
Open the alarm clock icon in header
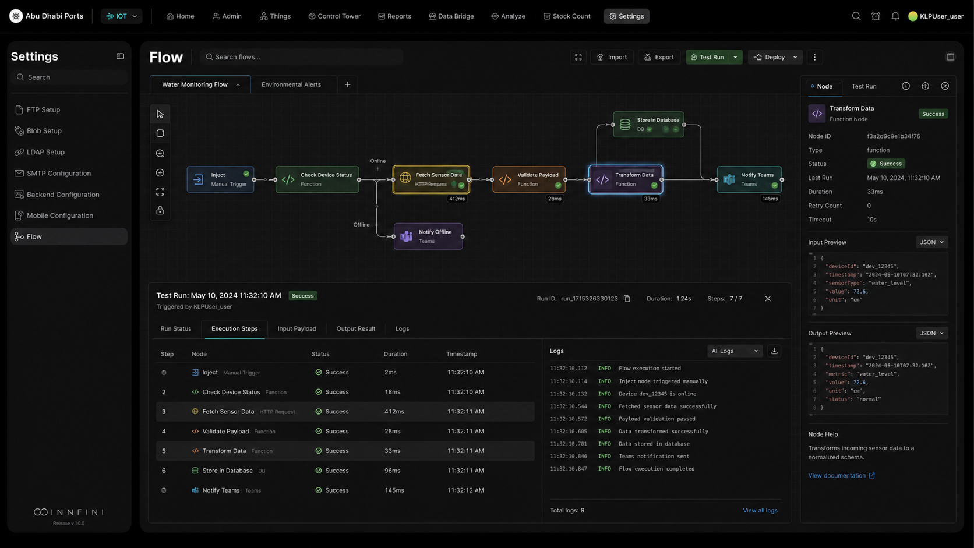pos(876,16)
